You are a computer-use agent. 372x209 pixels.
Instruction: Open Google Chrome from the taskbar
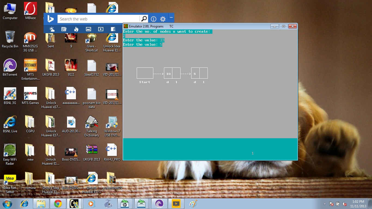tap(58, 204)
